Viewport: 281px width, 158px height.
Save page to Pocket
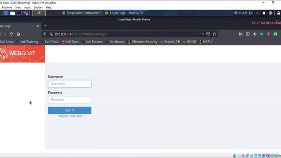tap(208, 34)
